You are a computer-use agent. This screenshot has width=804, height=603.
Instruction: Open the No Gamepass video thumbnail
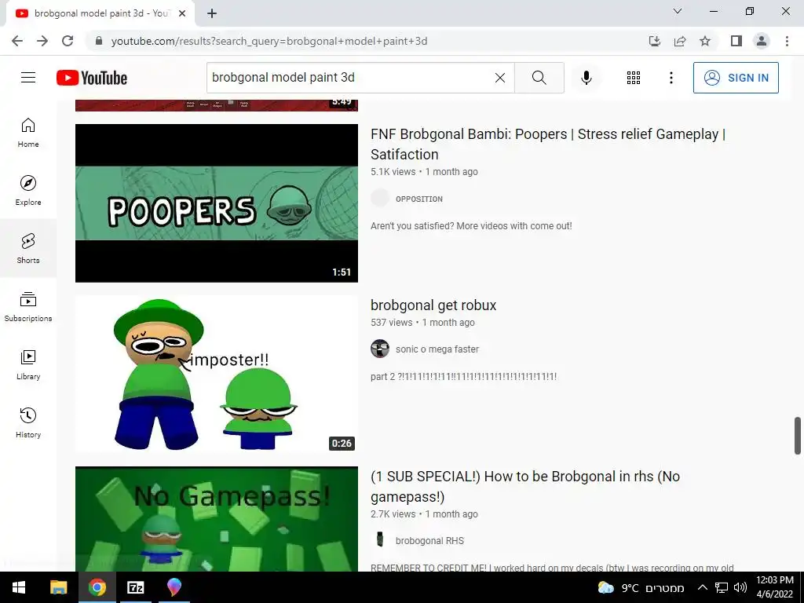tap(217, 519)
